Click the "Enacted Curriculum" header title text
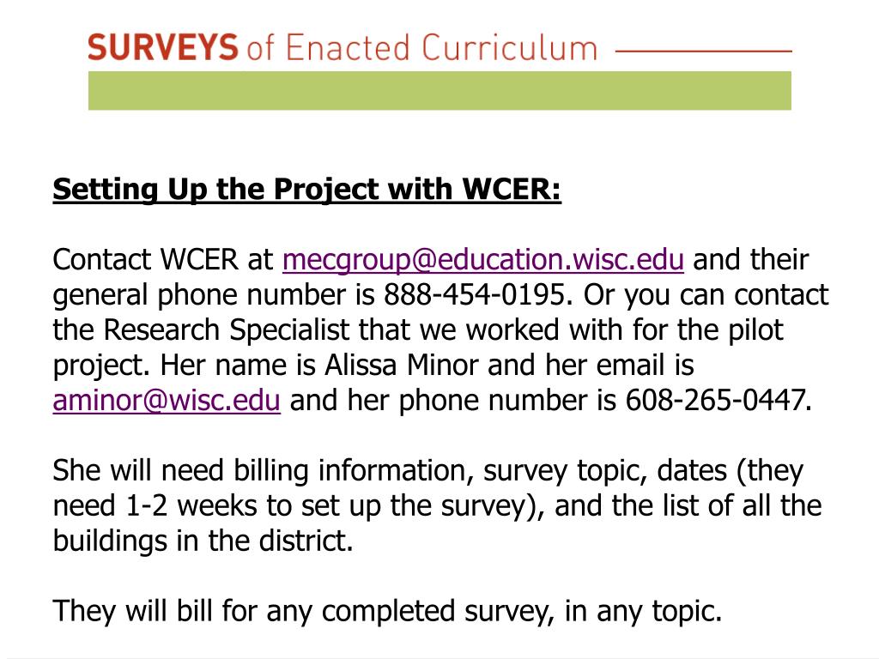Viewport: 879px width, 659px height. pos(442,48)
